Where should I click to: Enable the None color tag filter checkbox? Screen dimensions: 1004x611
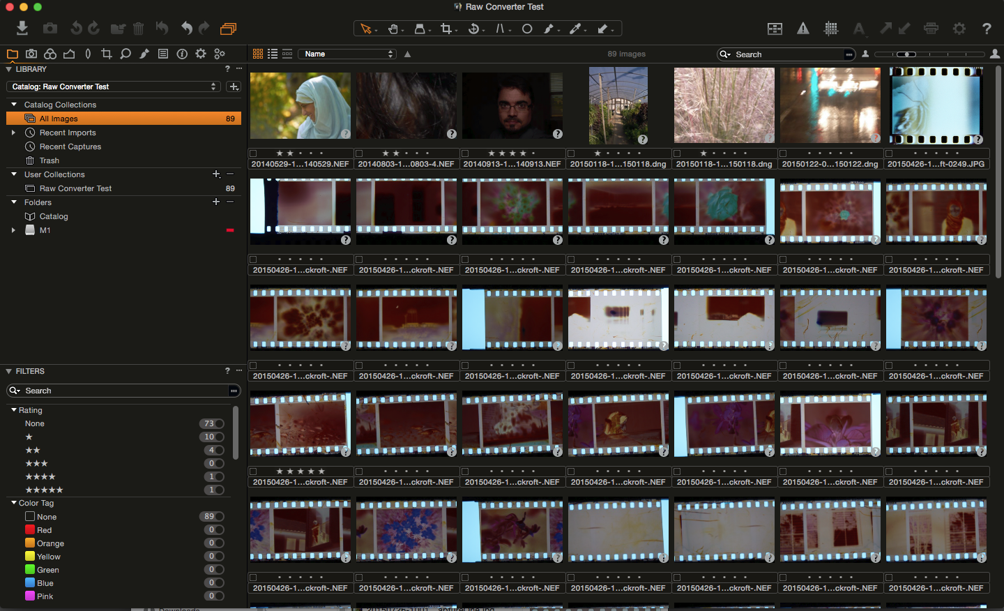[30, 517]
